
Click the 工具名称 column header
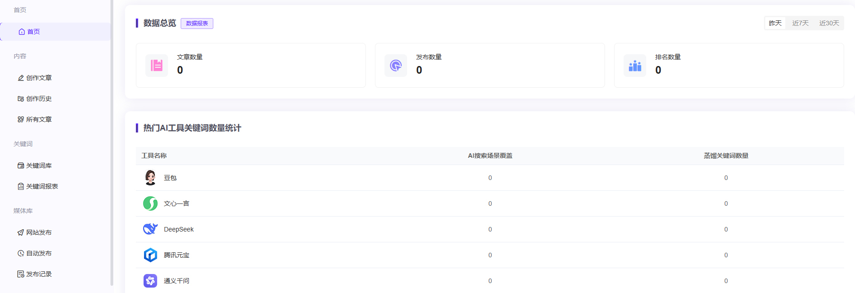(154, 156)
